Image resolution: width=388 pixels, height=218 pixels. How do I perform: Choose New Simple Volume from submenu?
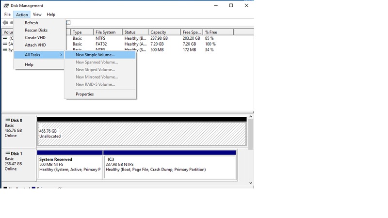click(x=95, y=55)
